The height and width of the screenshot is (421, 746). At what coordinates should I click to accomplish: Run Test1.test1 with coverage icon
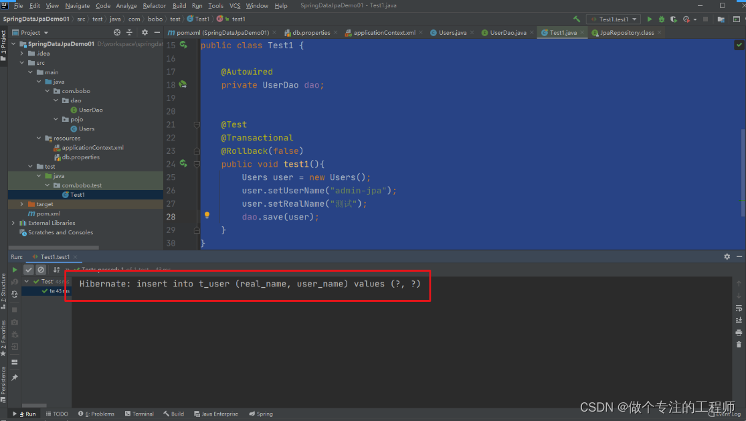coord(673,19)
